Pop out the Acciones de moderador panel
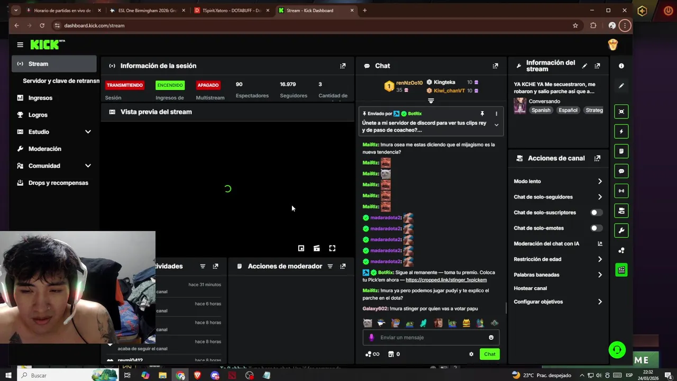 tap(343, 266)
